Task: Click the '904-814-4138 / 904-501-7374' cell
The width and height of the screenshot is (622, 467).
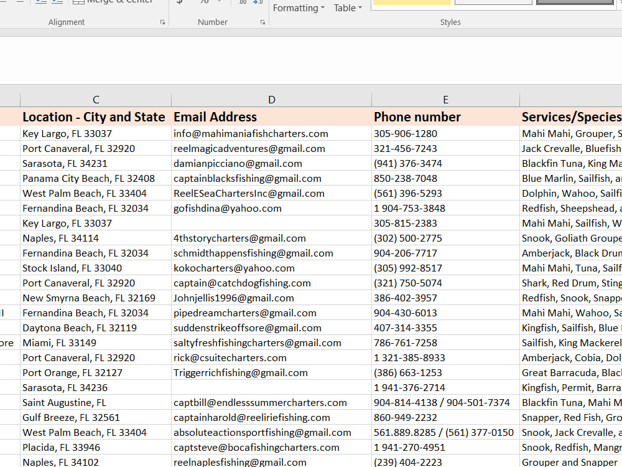Action: pyautogui.click(x=445, y=403)
